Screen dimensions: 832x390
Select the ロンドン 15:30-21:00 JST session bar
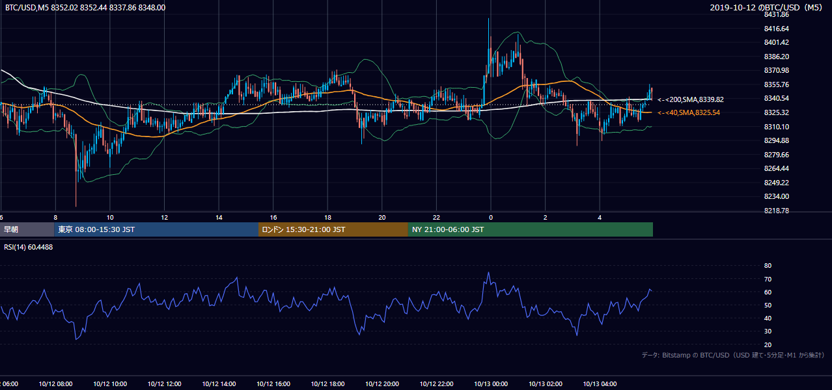click(x=333, y=229)
